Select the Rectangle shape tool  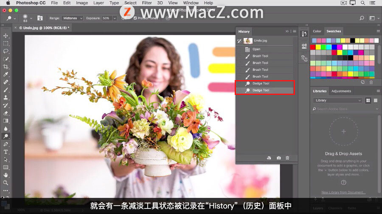(6, 167)
